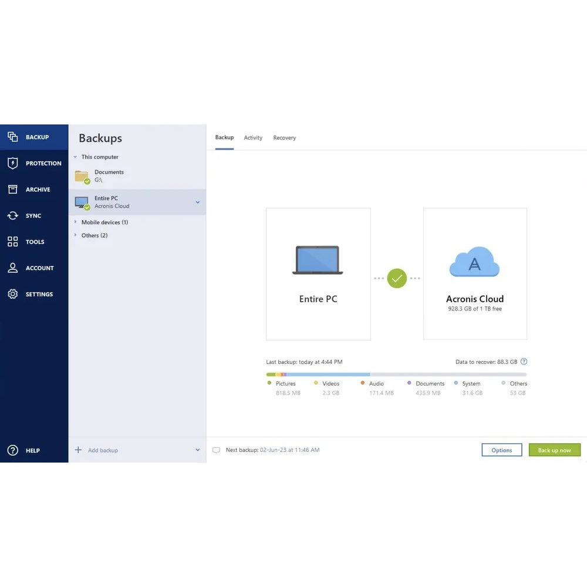Viewport: 587px width, 587px height.
Task: Click the Backups panel heading
Action: [x=100, y=138]
